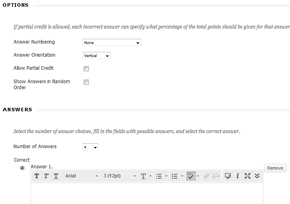Viewport: 290px width, 204px height.
Task: Open the spell check language arrow
Action: click(198, 176)
